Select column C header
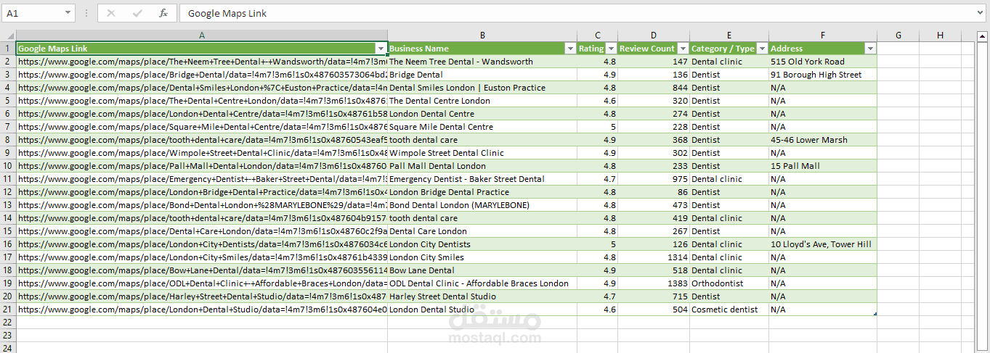 (597, 36)
